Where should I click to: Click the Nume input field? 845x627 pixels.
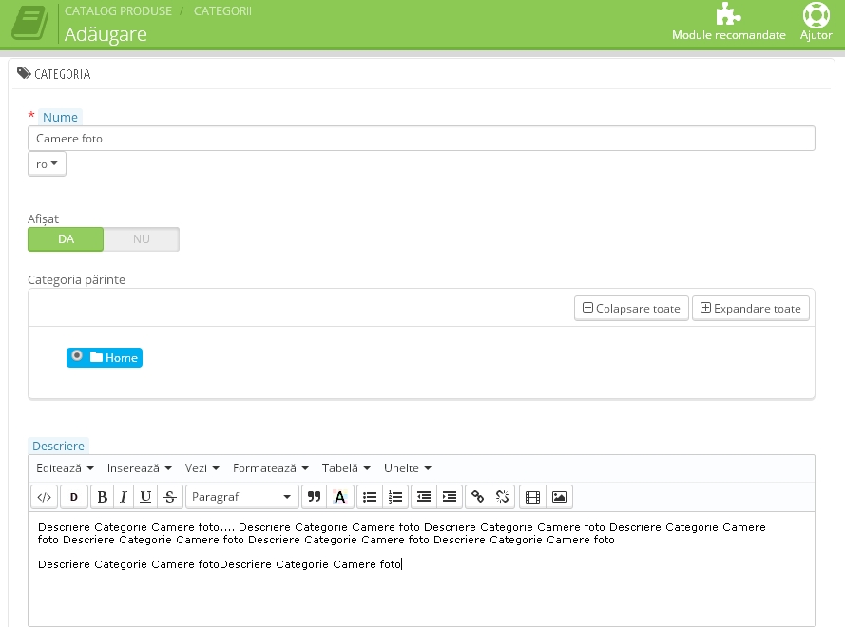click(x=421, y=139)
